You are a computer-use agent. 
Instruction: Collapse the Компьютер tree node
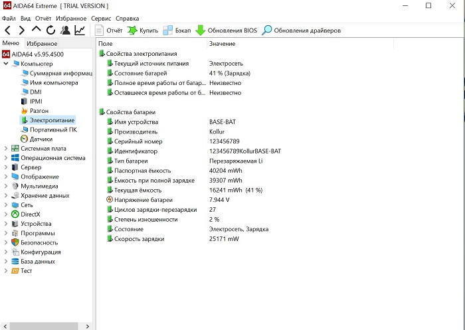[5, 64]
